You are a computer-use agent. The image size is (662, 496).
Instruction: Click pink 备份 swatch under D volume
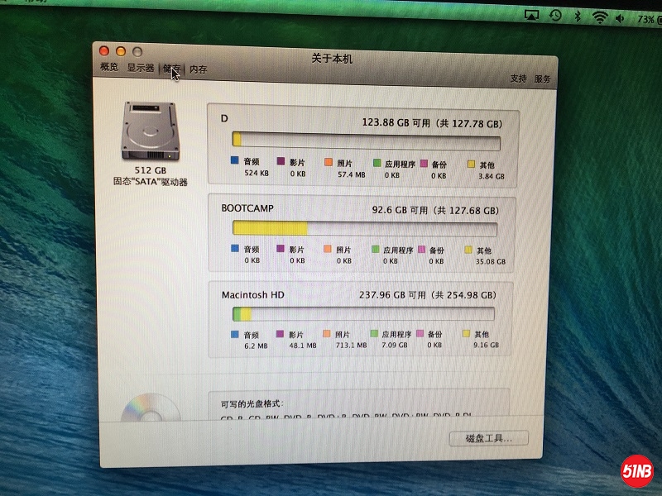(x=424, y=163)
